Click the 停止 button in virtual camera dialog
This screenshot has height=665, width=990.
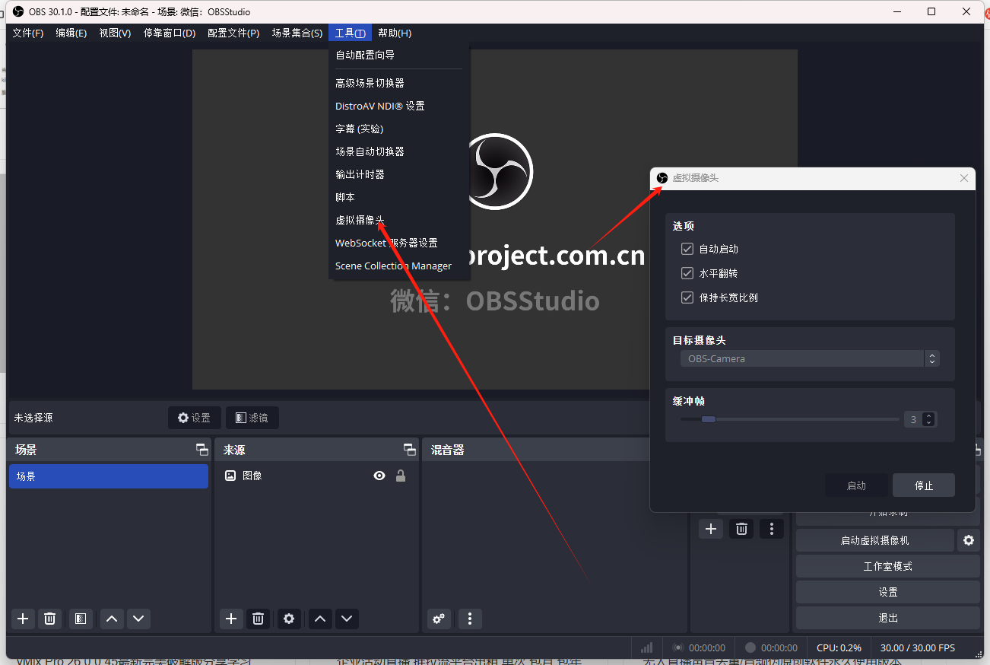(x=923, y=485)
